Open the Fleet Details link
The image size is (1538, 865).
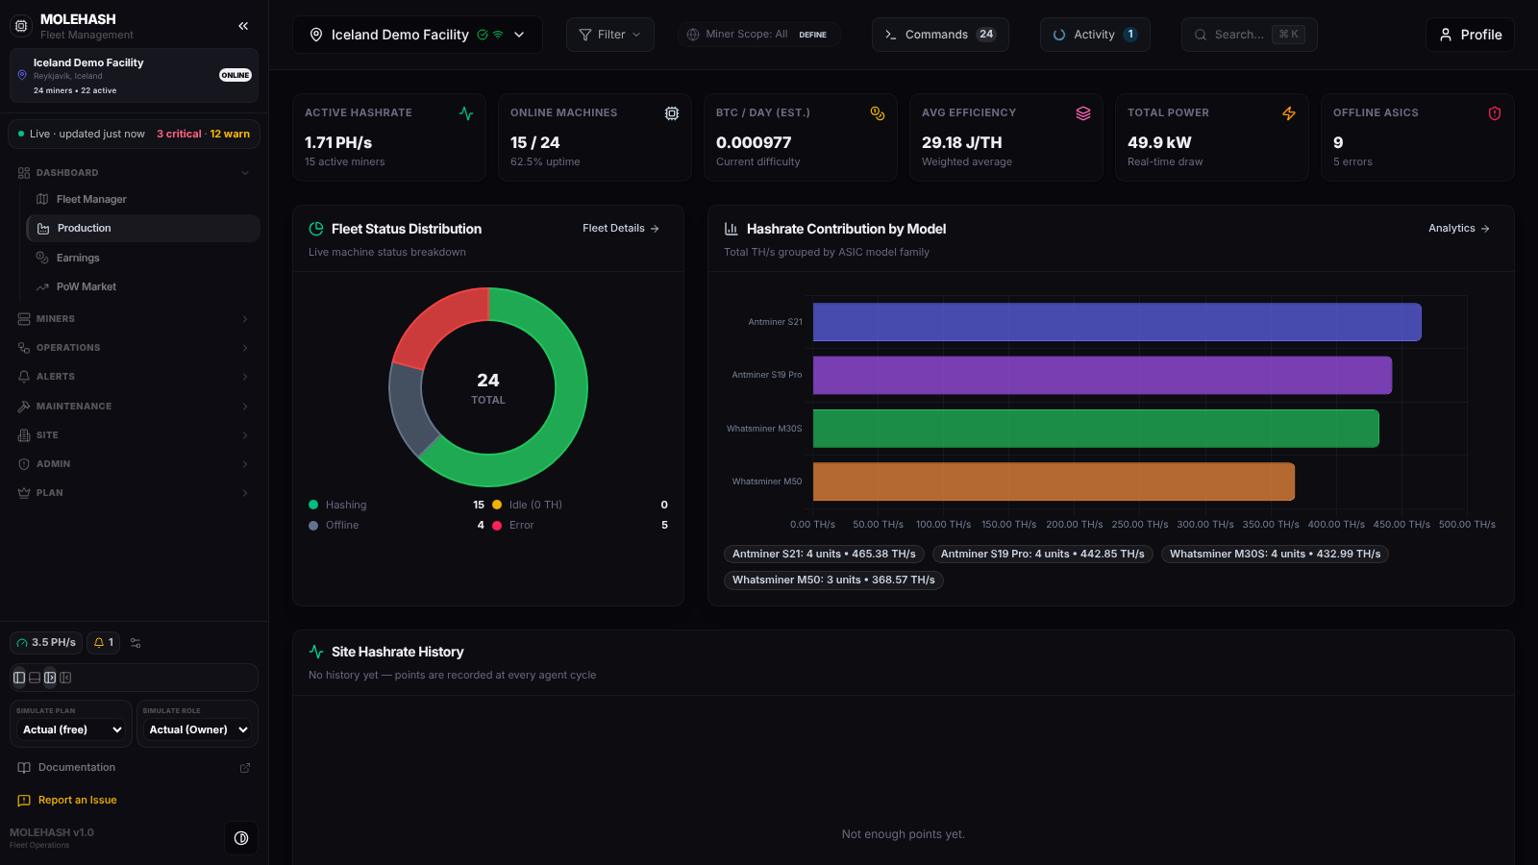[621, 229]
